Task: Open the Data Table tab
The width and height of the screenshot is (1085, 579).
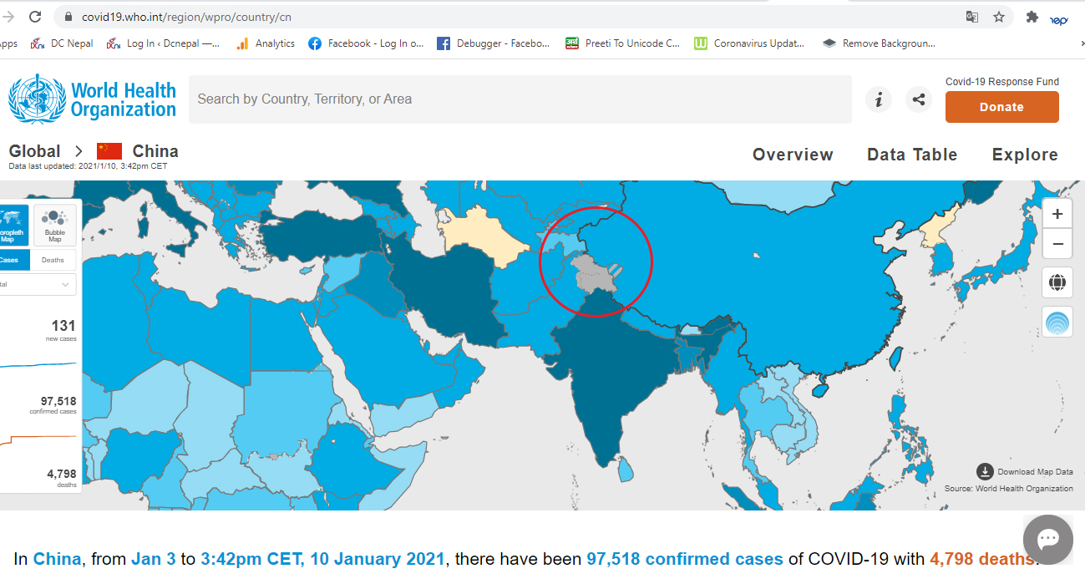Action: coord(912,155)
